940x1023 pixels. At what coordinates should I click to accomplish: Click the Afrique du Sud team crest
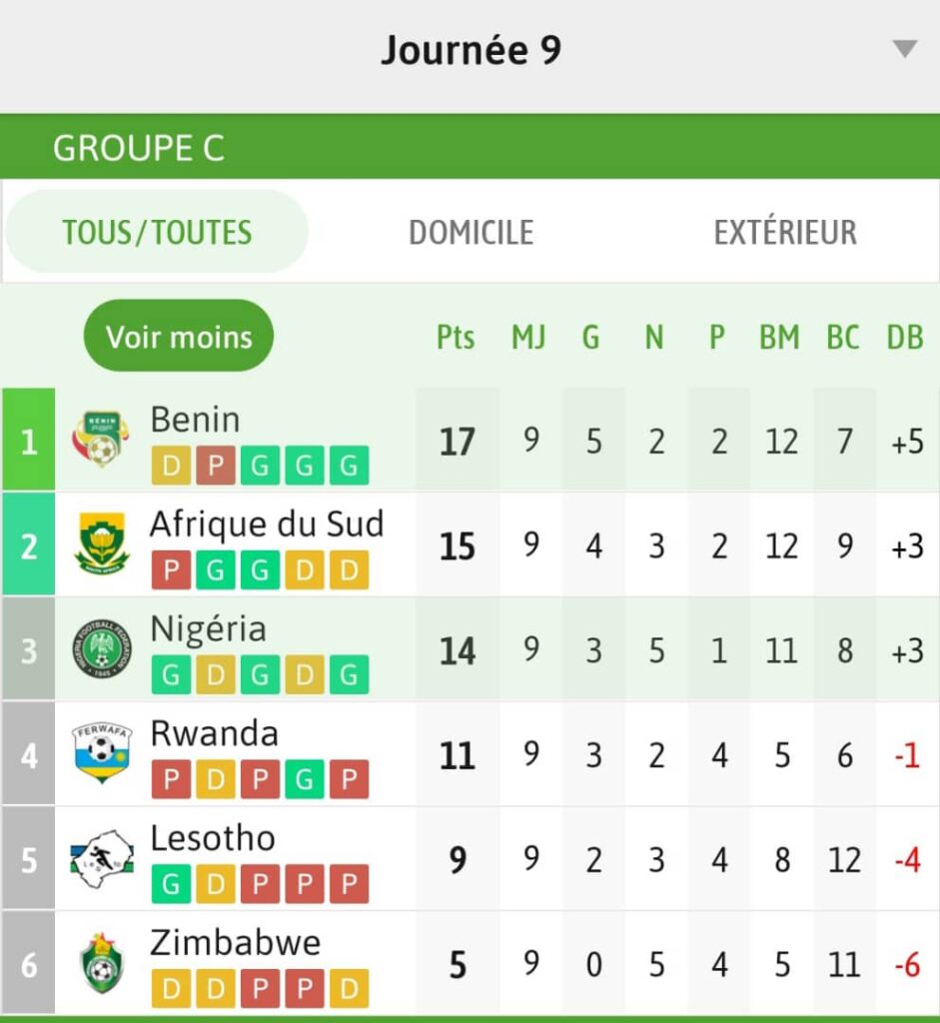coord(101,544)
